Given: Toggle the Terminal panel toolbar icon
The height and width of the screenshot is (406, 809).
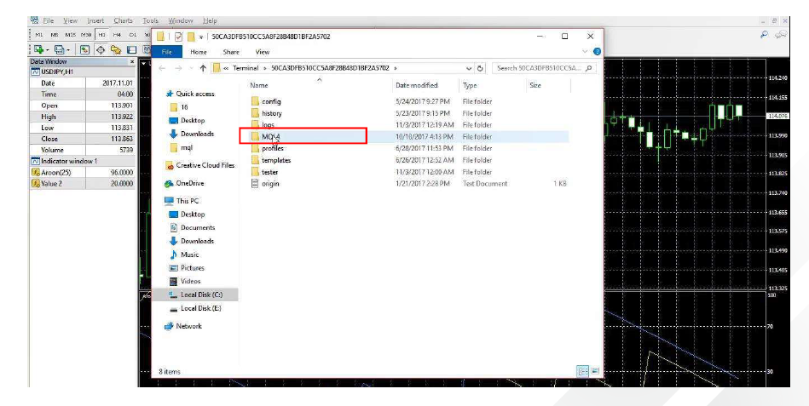Looking at the screenshot, I should 131,49.
